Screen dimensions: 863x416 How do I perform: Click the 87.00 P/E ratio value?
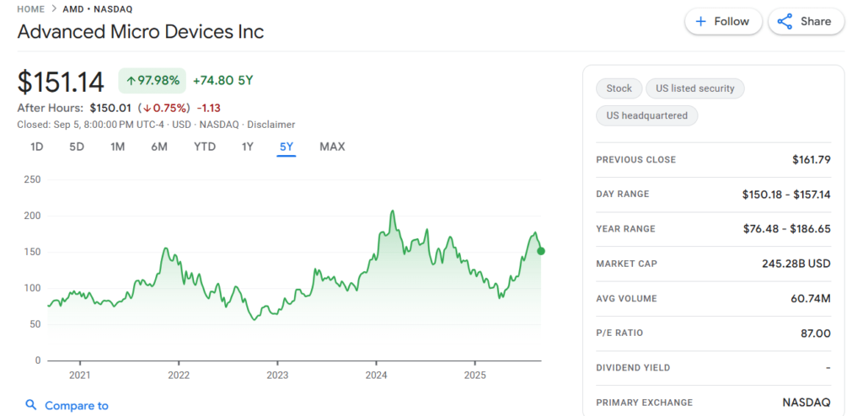click(816, 333)
